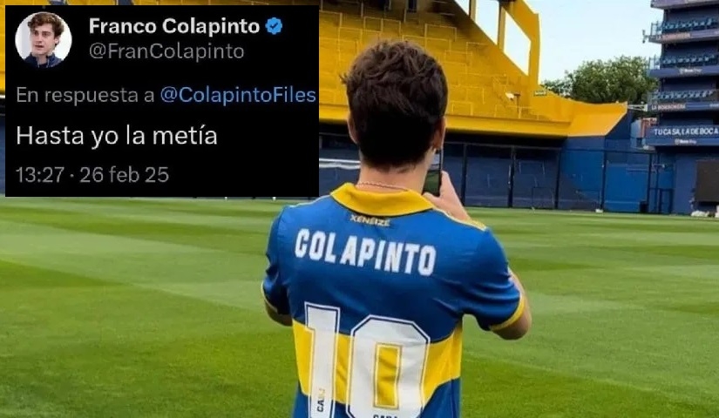Open the Franco Colapinto display name

[x=174, y=27]
